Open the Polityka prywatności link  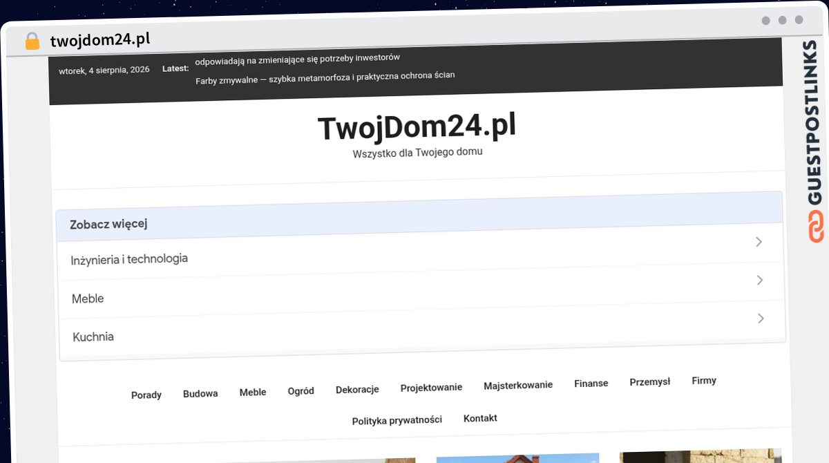point(397,420)
